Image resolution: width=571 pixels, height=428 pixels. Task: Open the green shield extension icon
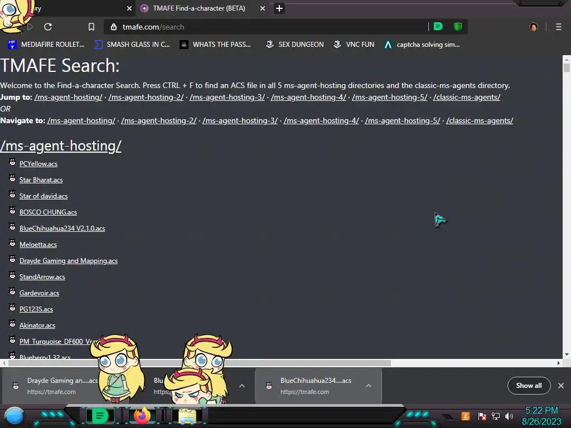(458, 26)
